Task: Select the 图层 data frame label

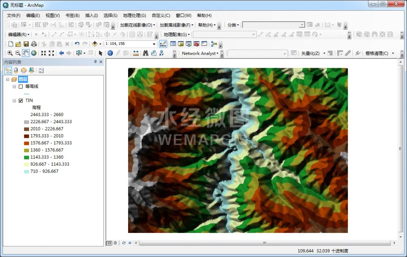Action: point(23,80)
